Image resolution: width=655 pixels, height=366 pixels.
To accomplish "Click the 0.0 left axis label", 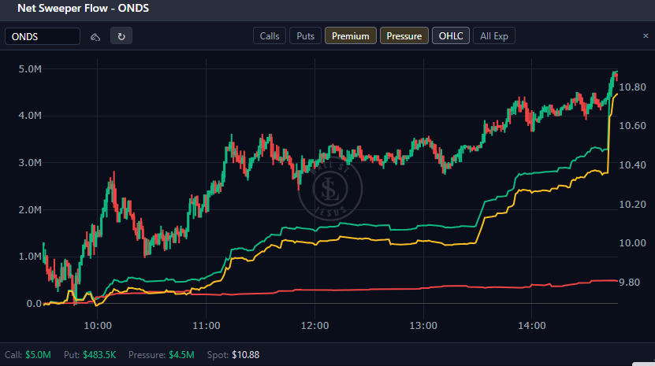I will [34, 304].
